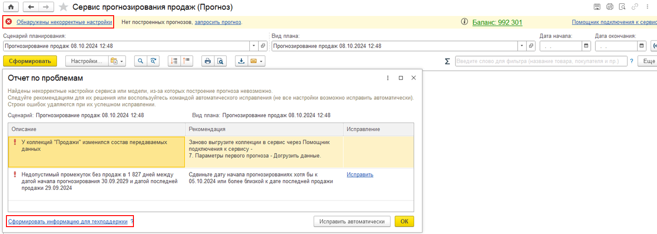The height and width of the screenshot is (234, 657).
Task: Open the problem report dialog's more menu
Action: tap(388, 78)
